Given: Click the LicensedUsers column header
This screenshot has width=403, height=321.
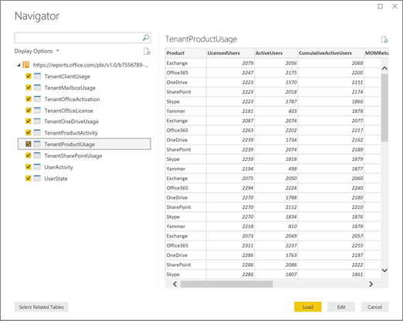Looking at the screenshot, I should pyautogui.click(x=230, y=53).
